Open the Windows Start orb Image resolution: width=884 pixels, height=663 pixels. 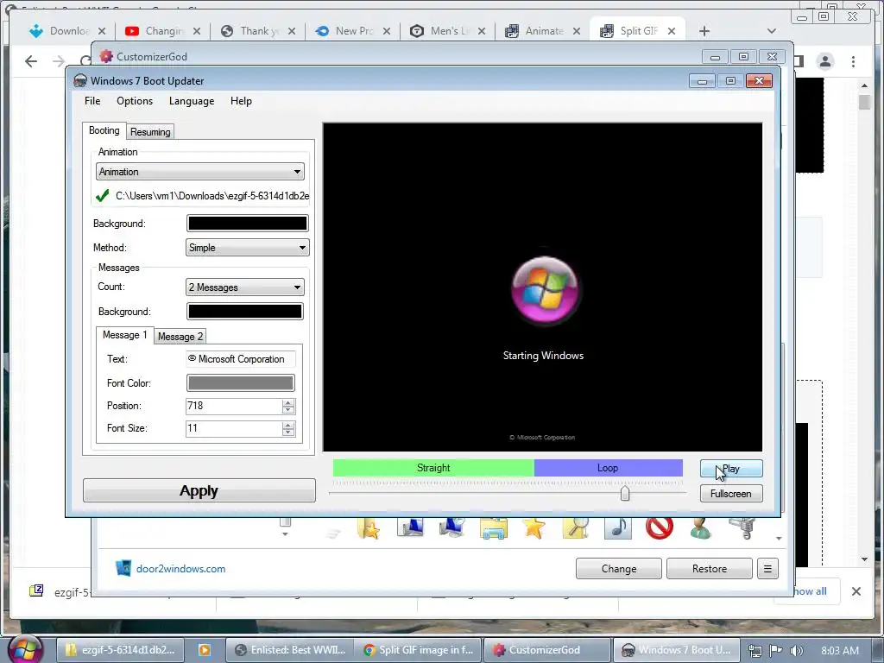coord(25,650)
